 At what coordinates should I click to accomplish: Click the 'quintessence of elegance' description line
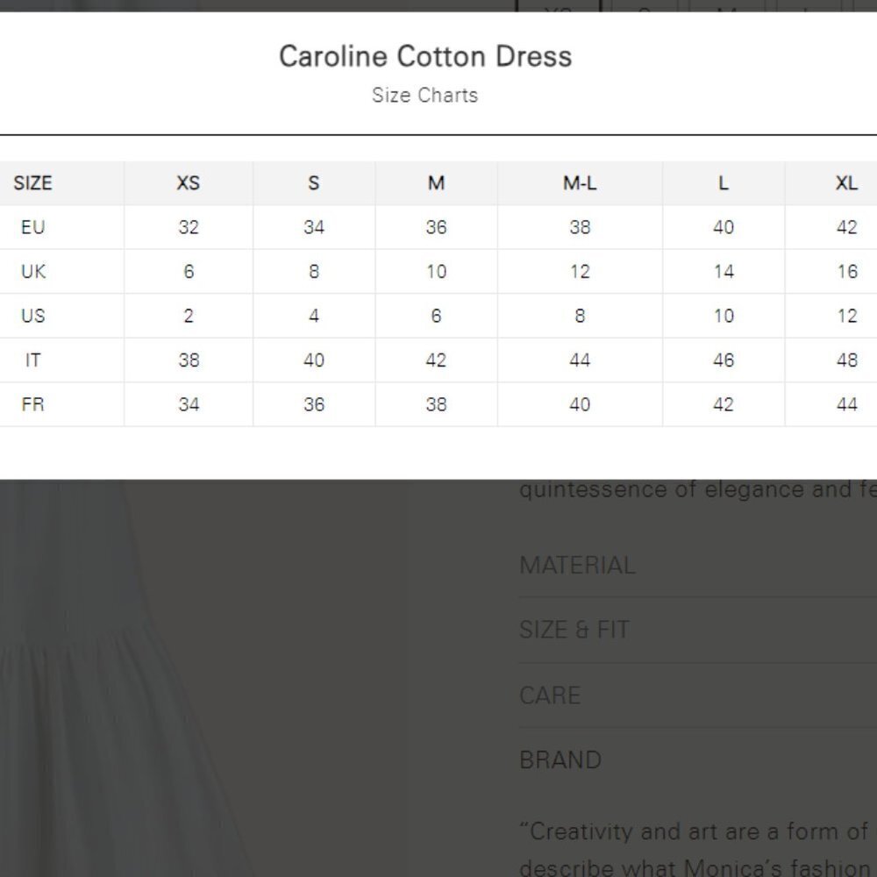click(697, 489)
